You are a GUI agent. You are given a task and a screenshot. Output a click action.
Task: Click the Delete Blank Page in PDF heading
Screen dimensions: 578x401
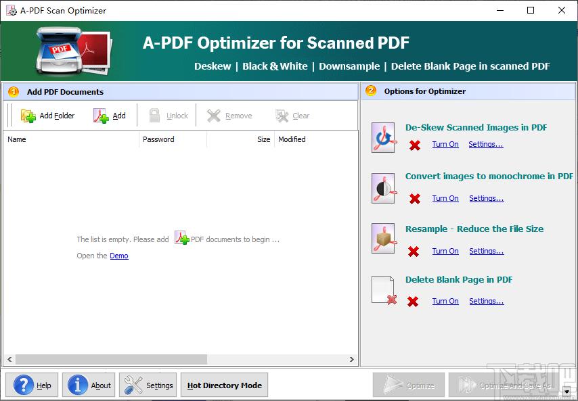pyautogui.click(x=459, y=279)
